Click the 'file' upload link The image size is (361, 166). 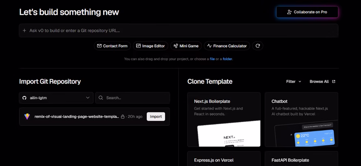click(212, 59)
